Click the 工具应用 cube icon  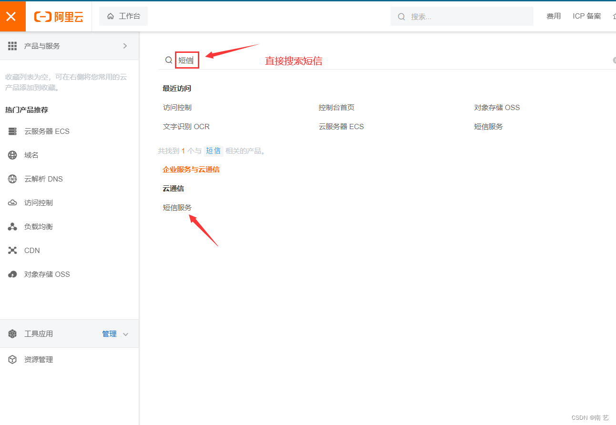(x=12, y=334)
